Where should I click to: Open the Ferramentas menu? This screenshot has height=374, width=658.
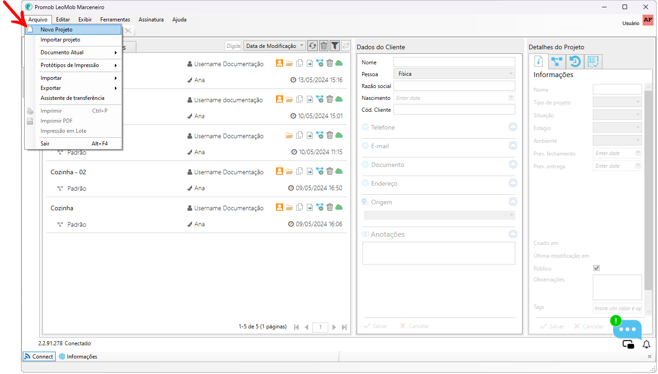[115, 20]
